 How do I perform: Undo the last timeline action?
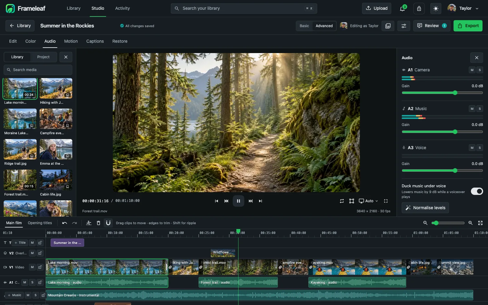(x=65, y=223)
